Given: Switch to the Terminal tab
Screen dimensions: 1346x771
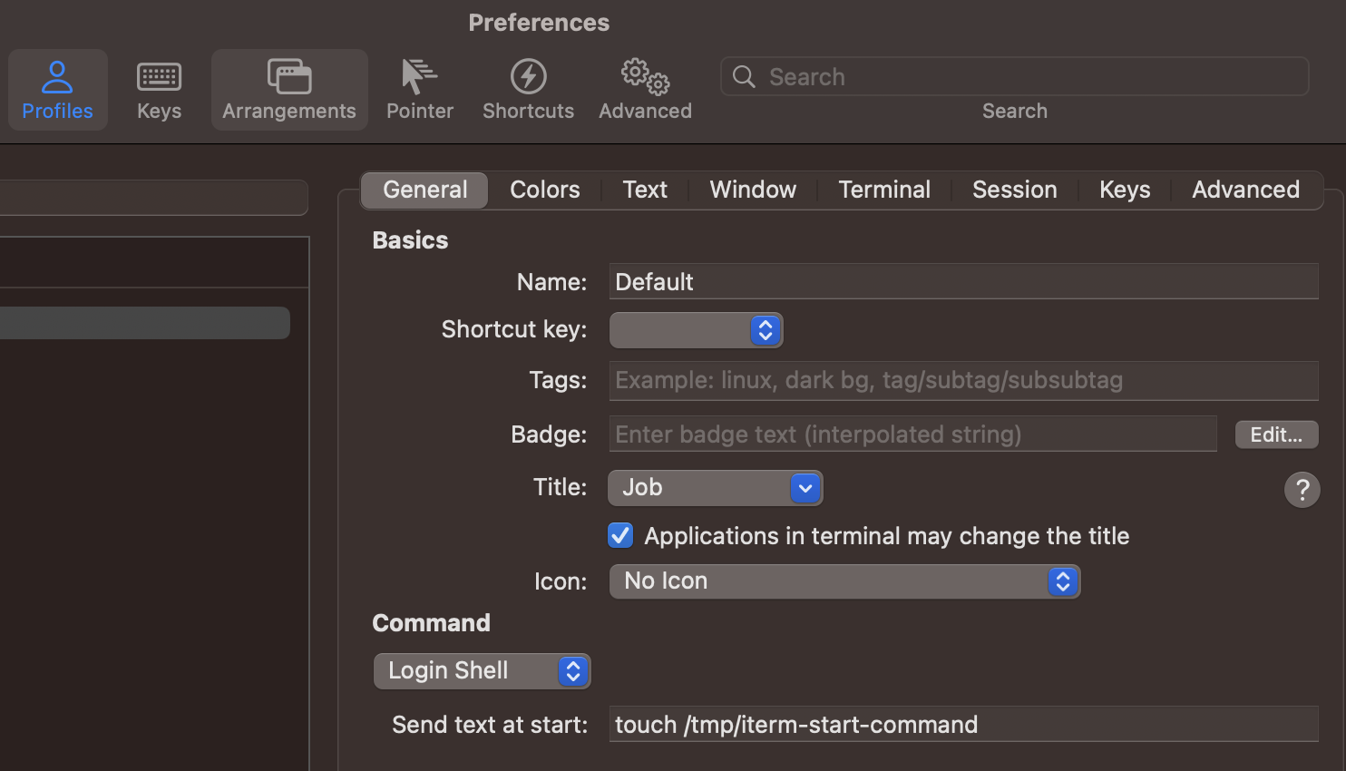Looking at the screenshot, I should (883, 190).
